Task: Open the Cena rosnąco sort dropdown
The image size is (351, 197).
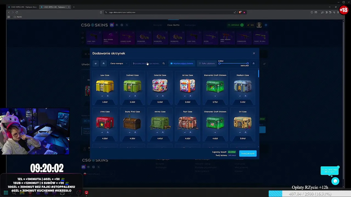Action: [119, 63]
